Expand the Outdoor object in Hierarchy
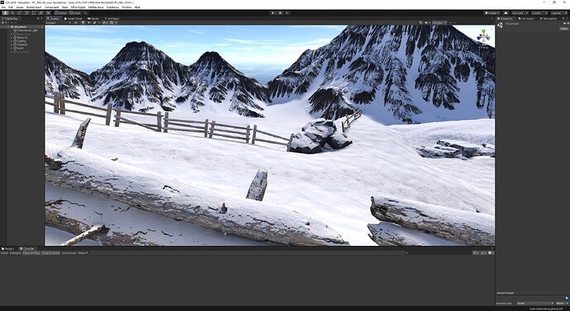The height and width of the screenshot is (311, 570). pos(12,45)
